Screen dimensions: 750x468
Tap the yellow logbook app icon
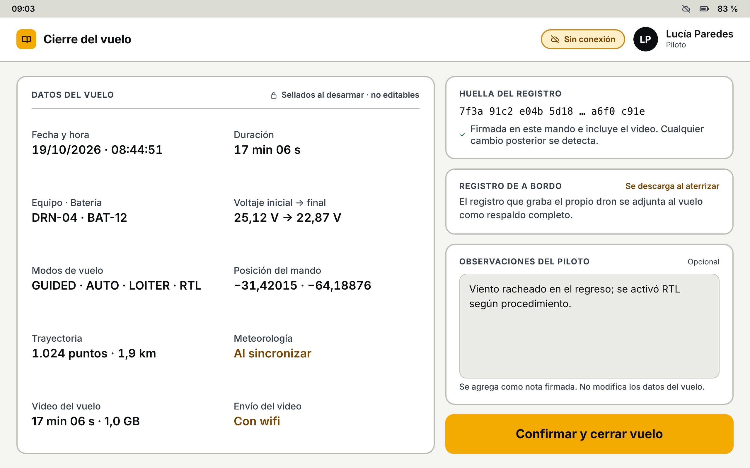(26, 39)
